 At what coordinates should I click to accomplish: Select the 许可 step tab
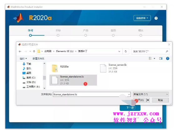(x=30, y=31)
